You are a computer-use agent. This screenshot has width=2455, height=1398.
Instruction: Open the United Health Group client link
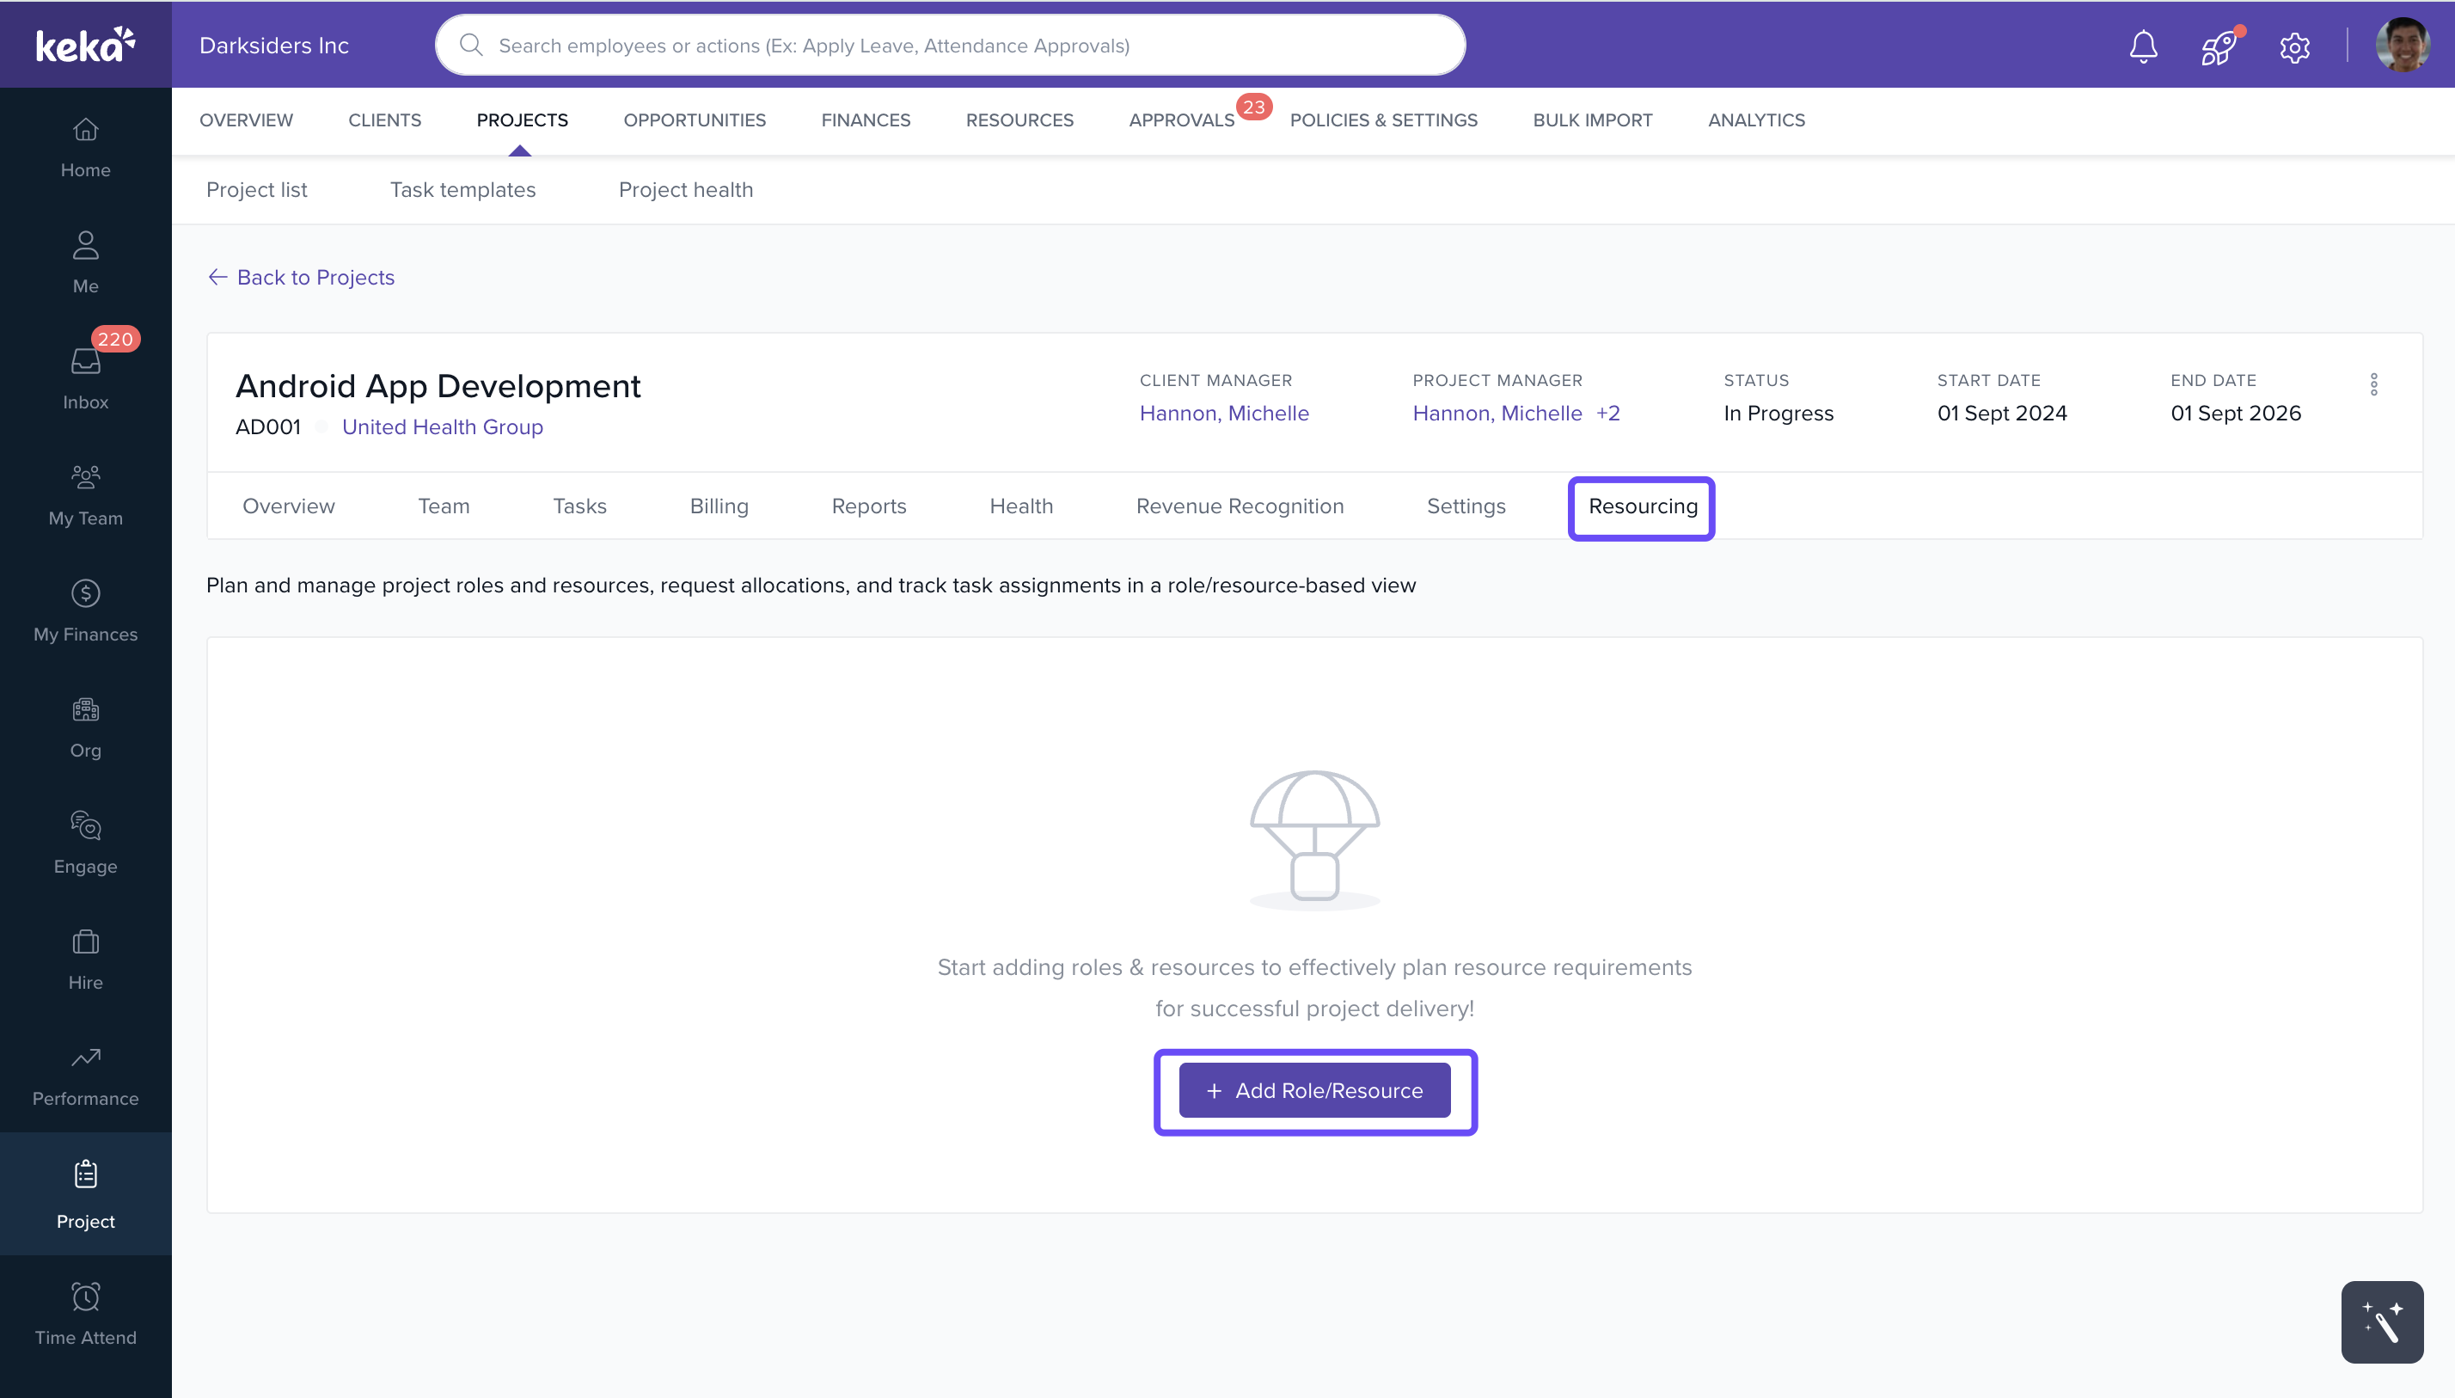[442, 426]
